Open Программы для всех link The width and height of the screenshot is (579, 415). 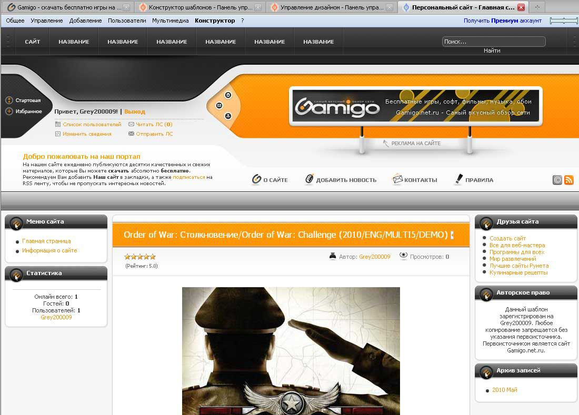click(517, 252)
